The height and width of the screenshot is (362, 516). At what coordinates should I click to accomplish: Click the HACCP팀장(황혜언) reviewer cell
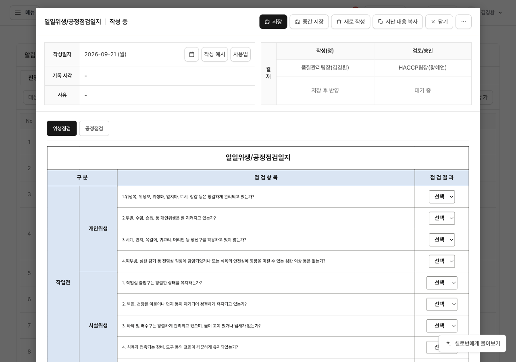[x=422, y=68]
